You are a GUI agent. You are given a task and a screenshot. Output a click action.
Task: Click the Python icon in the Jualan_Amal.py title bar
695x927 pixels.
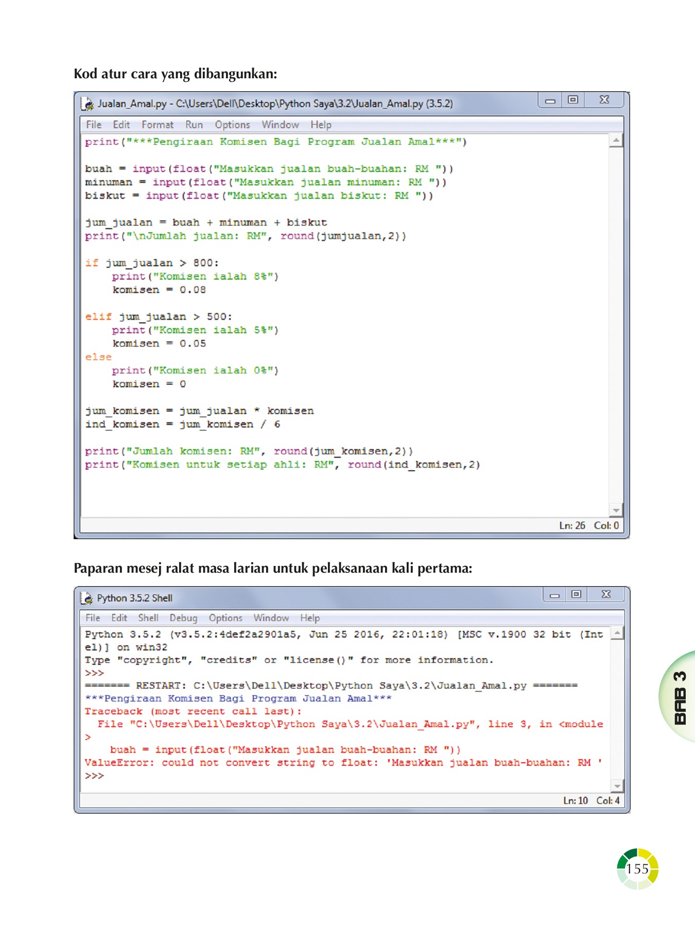[87, 104]
